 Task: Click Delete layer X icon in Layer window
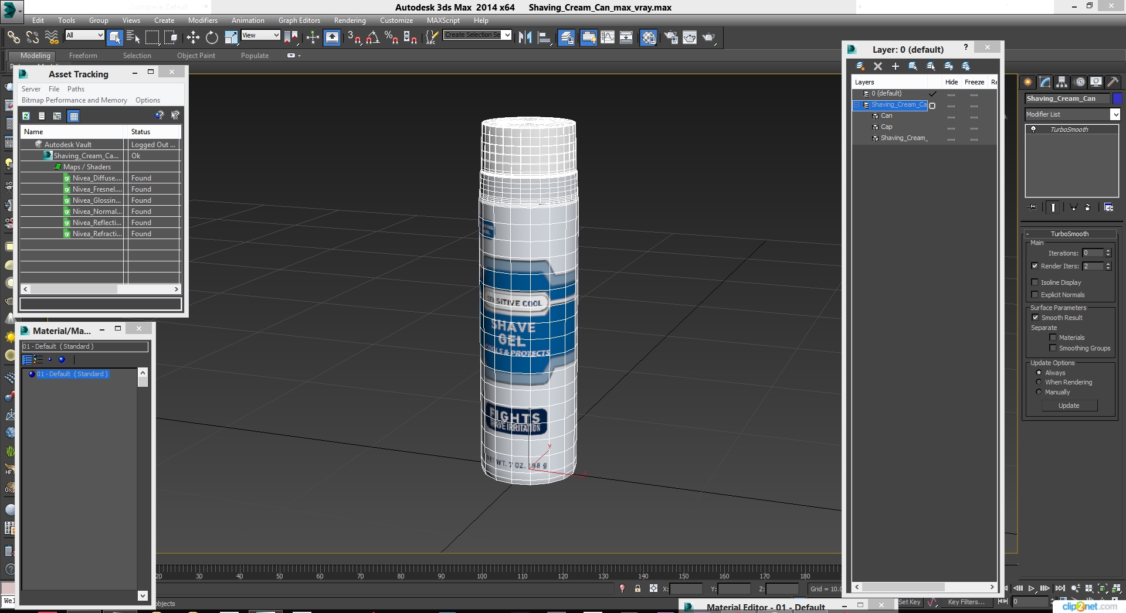tap(878, 66)
